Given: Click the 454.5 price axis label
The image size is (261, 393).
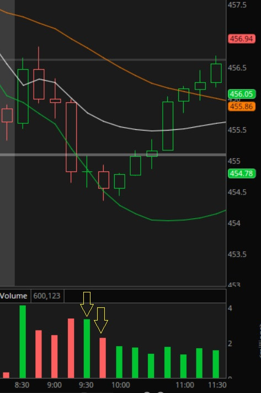Looking at the screenshot, I should pyautogui.click(x=237, y=192).
